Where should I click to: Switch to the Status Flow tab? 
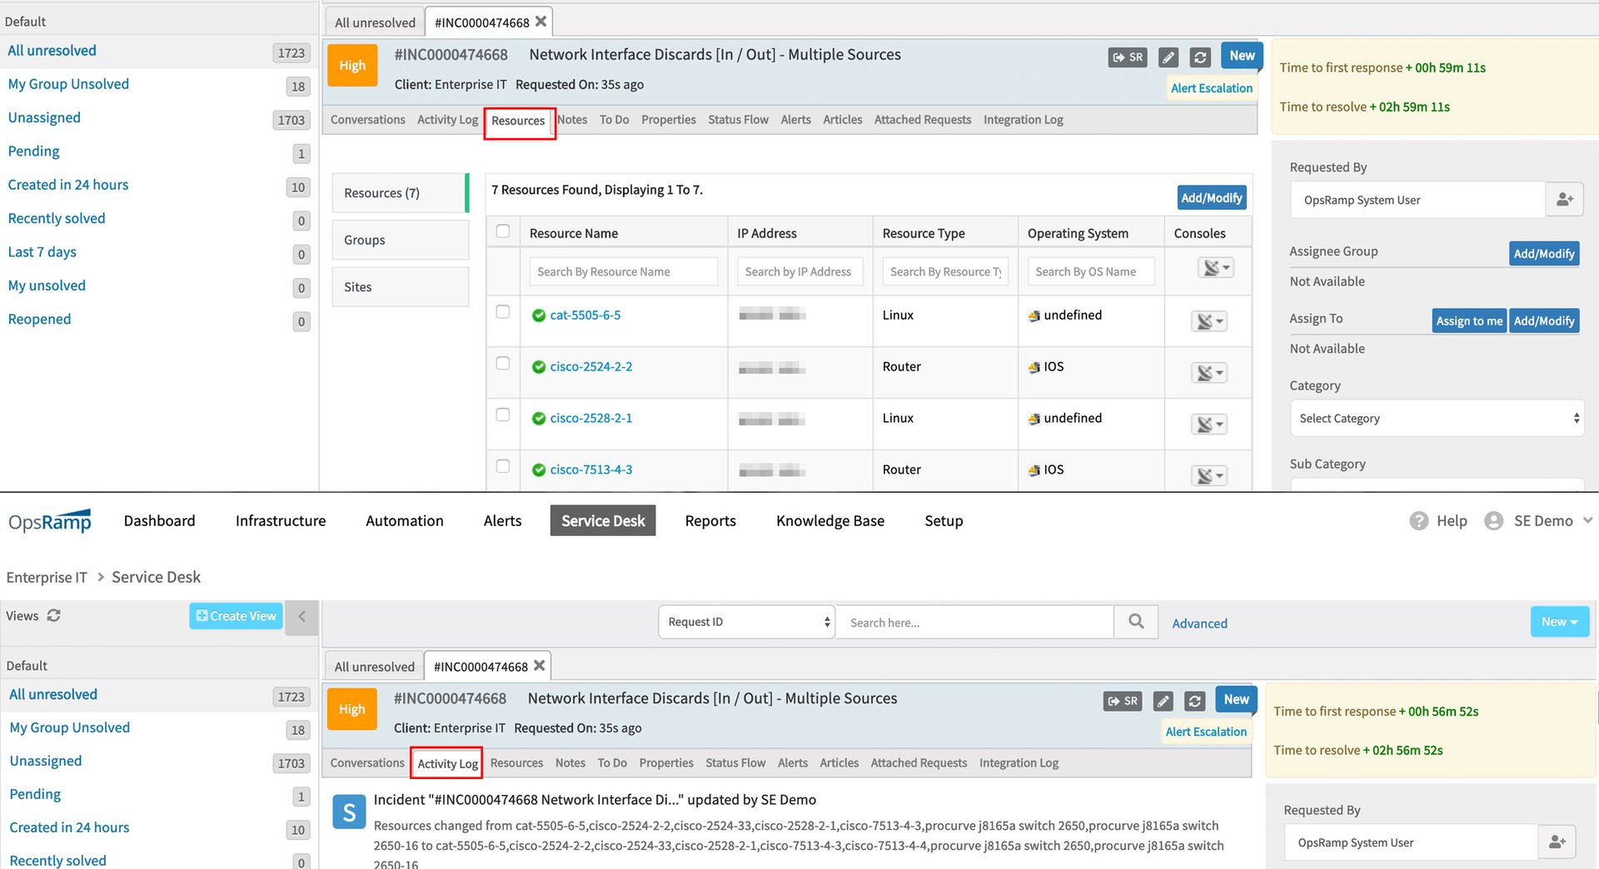737,119
